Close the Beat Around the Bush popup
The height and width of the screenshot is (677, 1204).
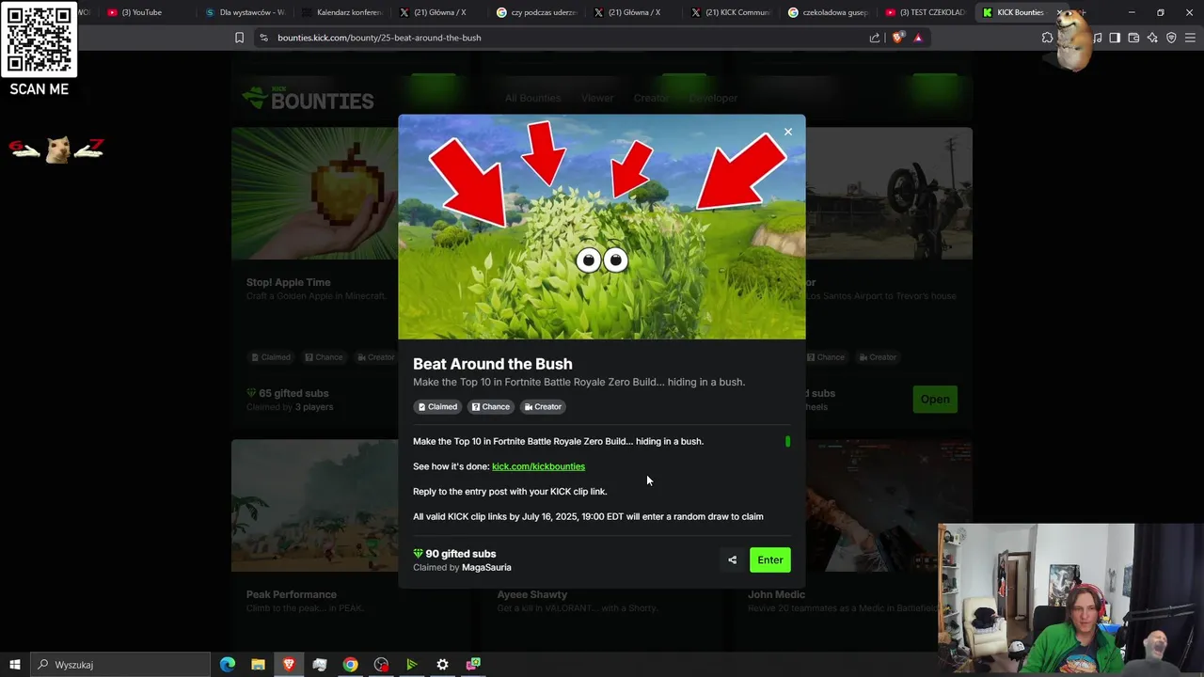[788, 132]
